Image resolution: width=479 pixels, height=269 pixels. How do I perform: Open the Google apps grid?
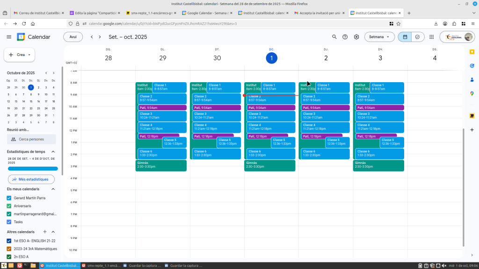click(431, 37)
